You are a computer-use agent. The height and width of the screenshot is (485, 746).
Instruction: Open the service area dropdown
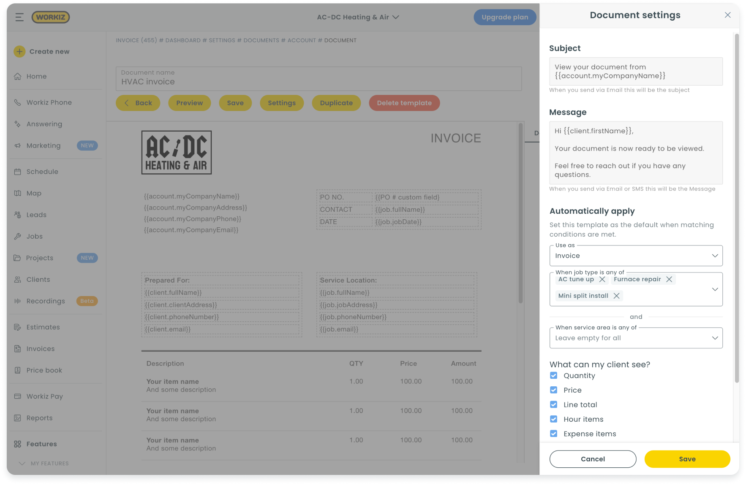[x=636, y=338]
